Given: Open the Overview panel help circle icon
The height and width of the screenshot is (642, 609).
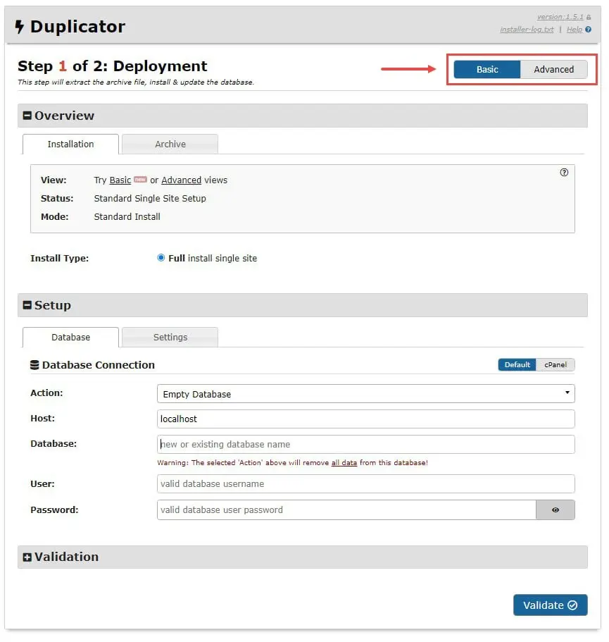Looking at the screenshot, I should 564,173.
